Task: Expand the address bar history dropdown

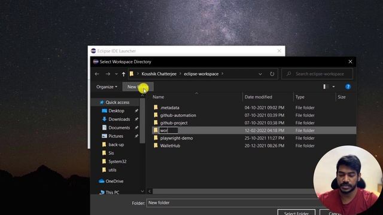Action: (x=260, y=74)
